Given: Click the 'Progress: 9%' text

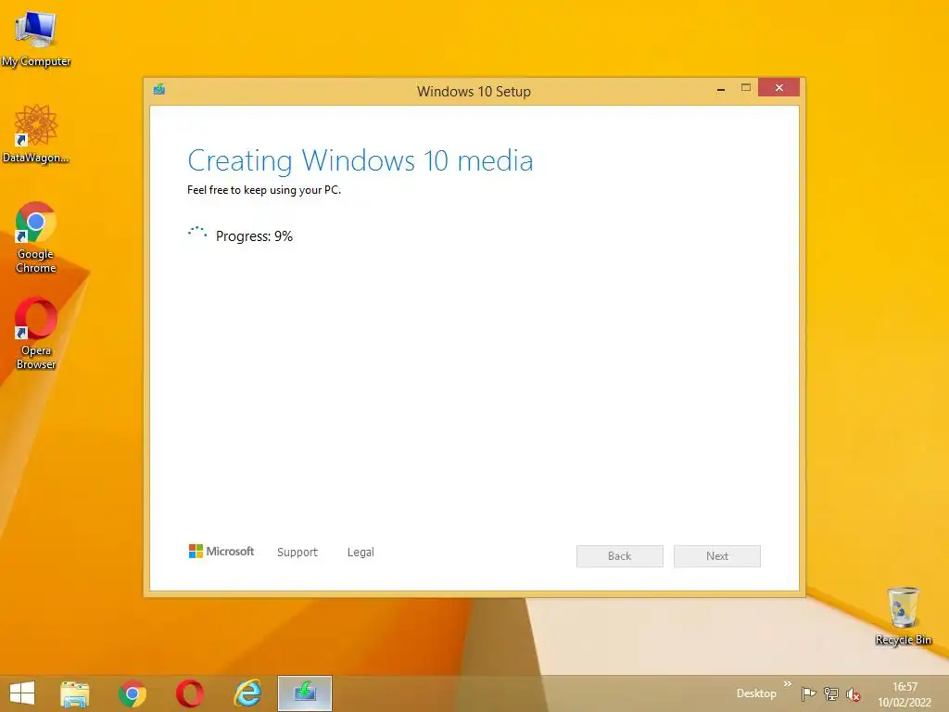Looking at the screenshot, I should 254,236.
